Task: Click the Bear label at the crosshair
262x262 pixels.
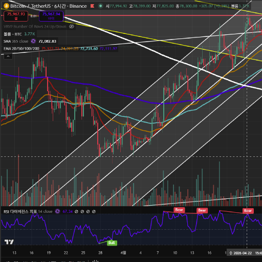Action: click(248, 211)
